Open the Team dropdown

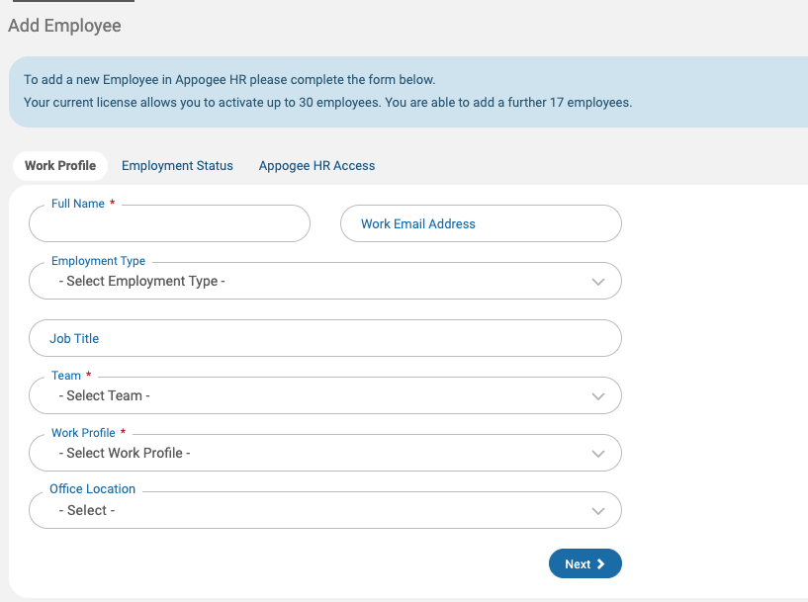[x=324, y=395]
